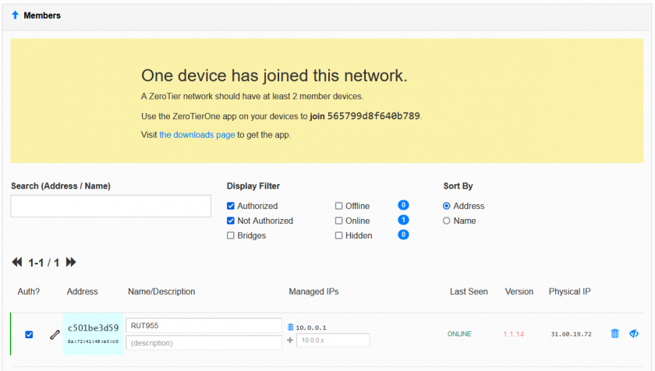655x371 pixels.
Task: Click the 10.0.0.x IP input
Action: (333, 340)
